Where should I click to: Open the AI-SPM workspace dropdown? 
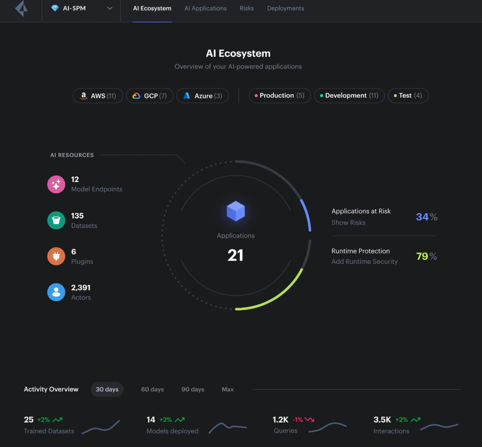[81, 8]
